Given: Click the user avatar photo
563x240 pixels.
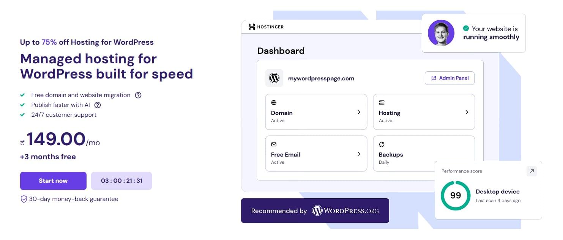Looking at the screenshot, I should click(x=441, y=33).
